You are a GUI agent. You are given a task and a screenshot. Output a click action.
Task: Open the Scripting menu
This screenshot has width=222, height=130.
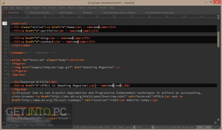(81, 8)
